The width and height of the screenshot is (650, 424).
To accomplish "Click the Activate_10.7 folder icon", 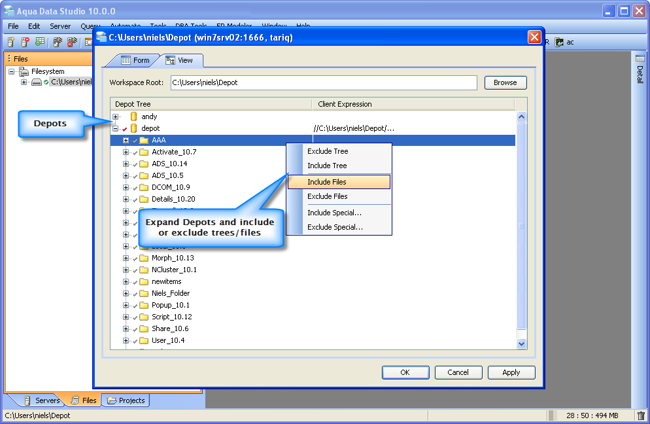I will [144, 152].
